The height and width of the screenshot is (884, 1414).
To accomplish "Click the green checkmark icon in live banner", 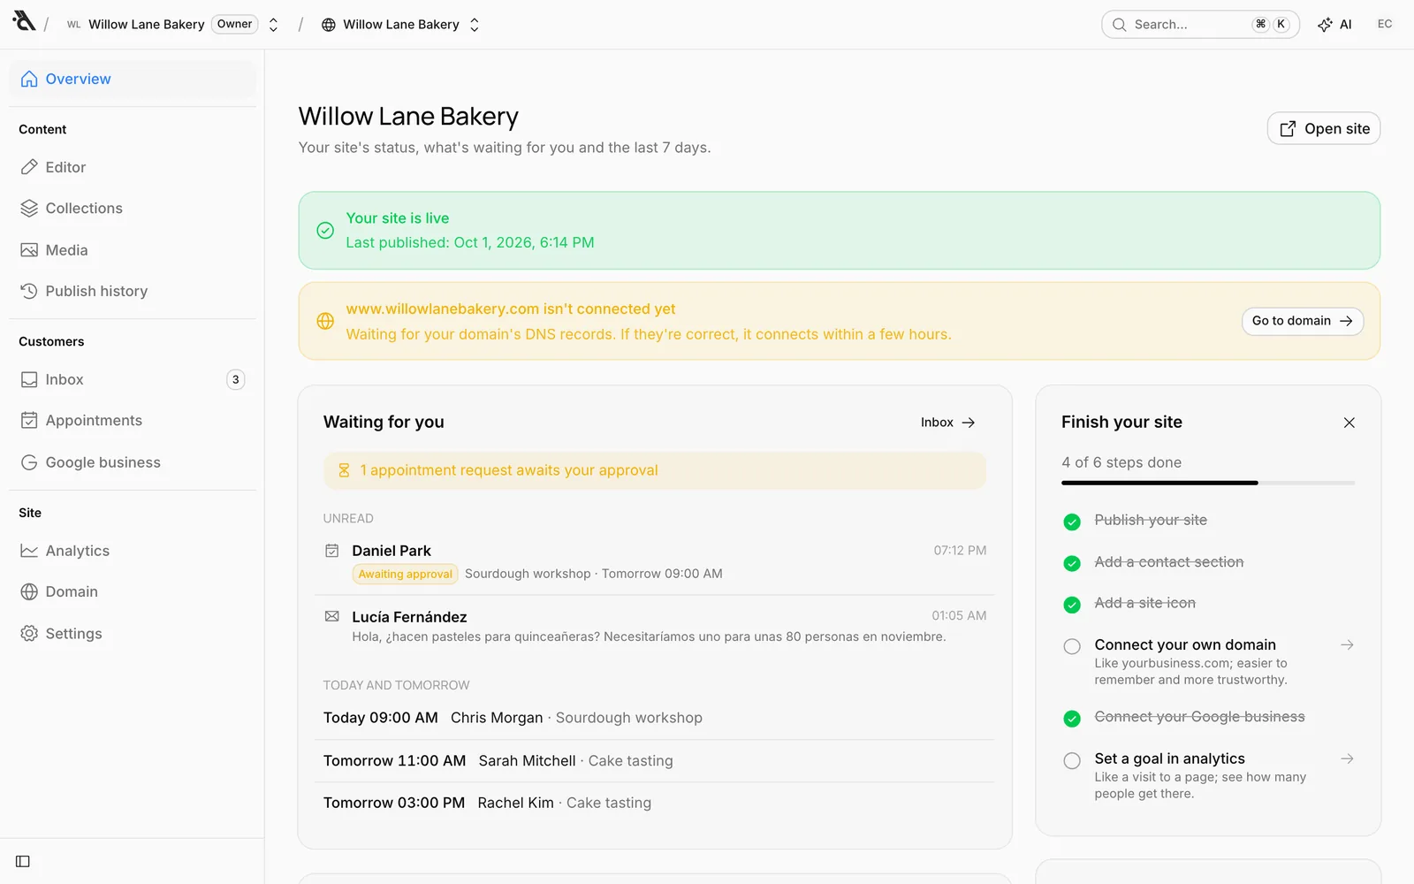I will [x=325, y=231].
